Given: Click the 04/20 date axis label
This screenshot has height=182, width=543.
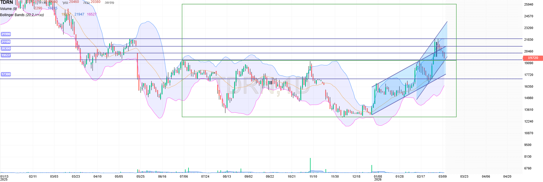Looking at the screenshot, I should [507, 177].
